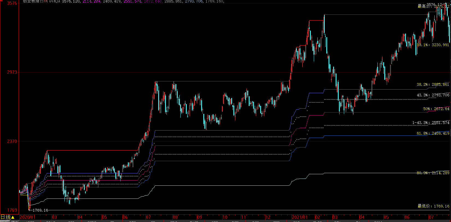The width and height of the screenshot is (451, 222).
Task: Click the 1769 price axis value
Action: pos(12,210)
